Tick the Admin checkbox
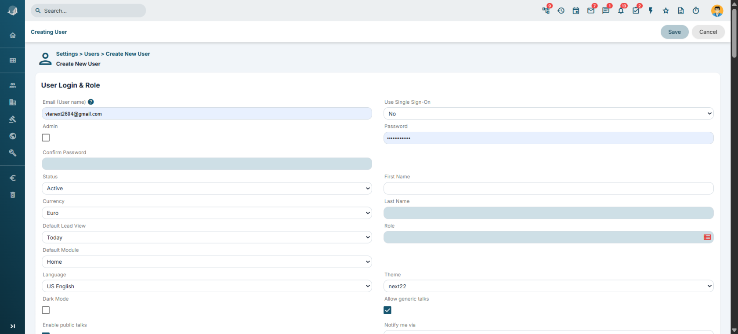This screenshot has width=738, height=334. (x=46, y=138)
